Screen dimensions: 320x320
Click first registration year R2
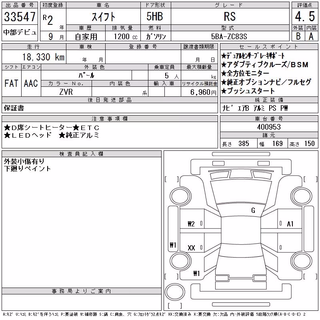[48, 20]
